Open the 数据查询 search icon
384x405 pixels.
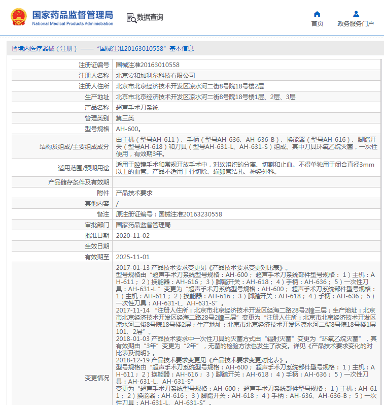pyautogui.click(x=131, y=18)
